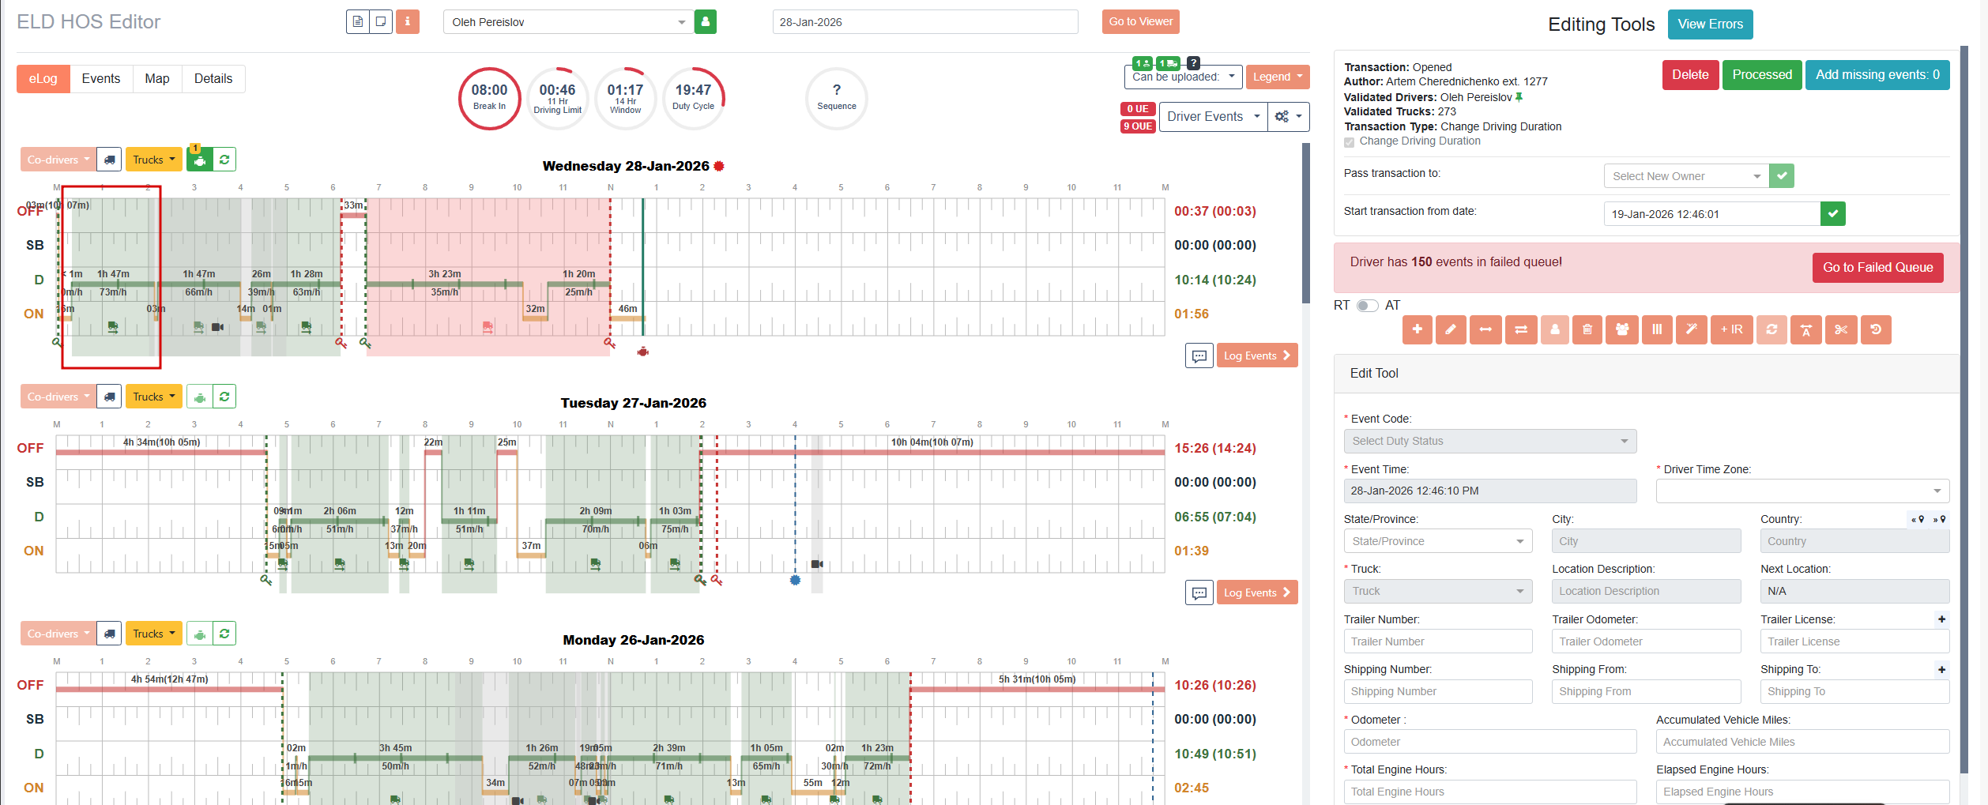Click the dark question mark help badge
This screenshot has height=805, width=1988.
tap(1194, 62)
